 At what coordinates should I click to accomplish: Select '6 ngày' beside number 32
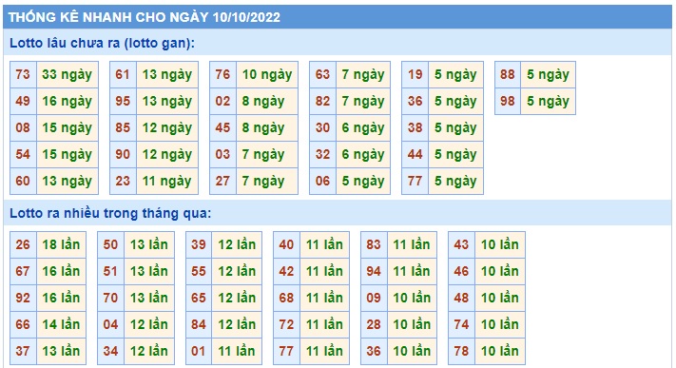(x=363, y=154)
